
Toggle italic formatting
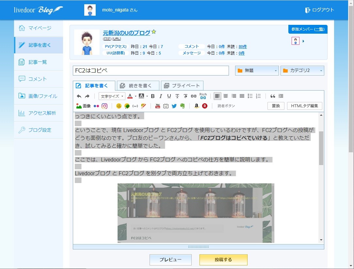point(161,96)
